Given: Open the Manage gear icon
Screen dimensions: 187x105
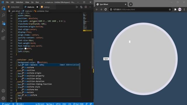Looking at the screenshot, I should click(3, 98).
